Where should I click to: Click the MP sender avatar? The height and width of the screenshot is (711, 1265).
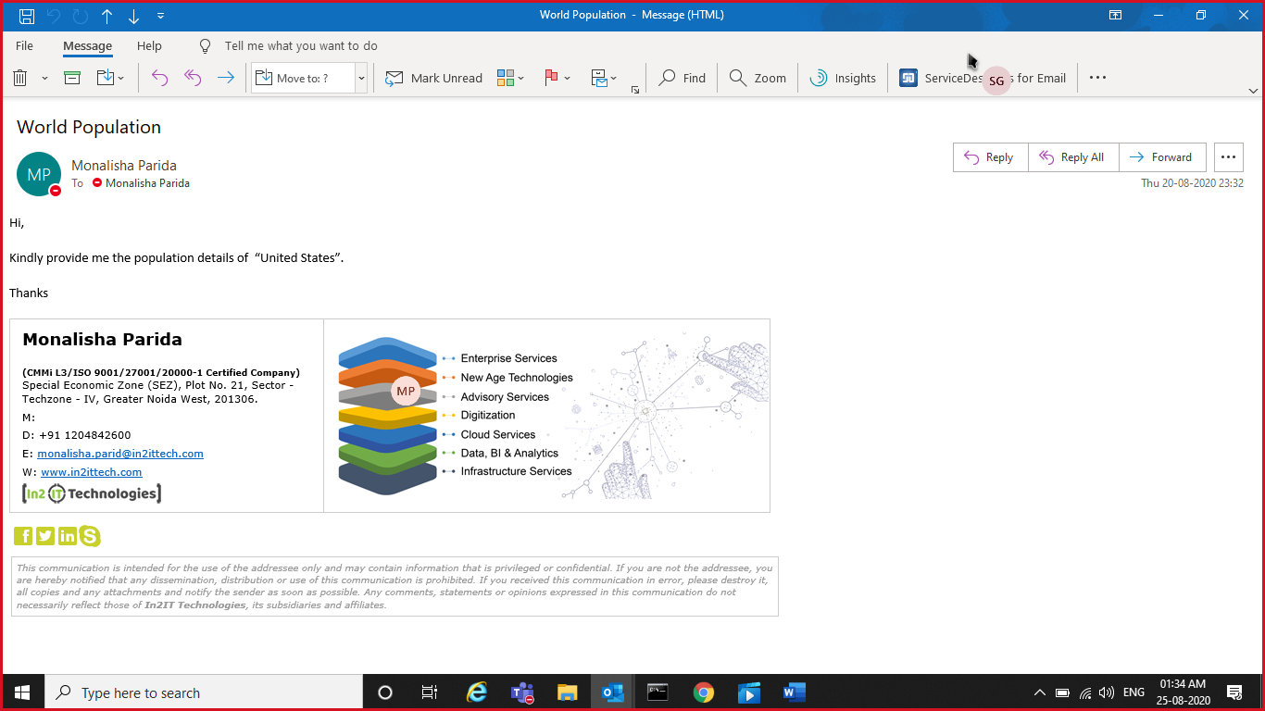point(39,174)
